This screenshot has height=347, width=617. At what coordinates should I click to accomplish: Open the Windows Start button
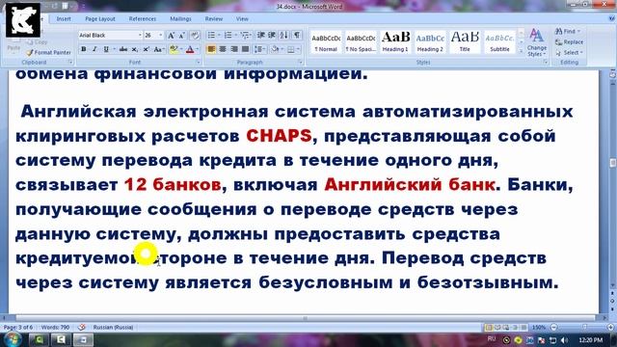tap(13, 339)
